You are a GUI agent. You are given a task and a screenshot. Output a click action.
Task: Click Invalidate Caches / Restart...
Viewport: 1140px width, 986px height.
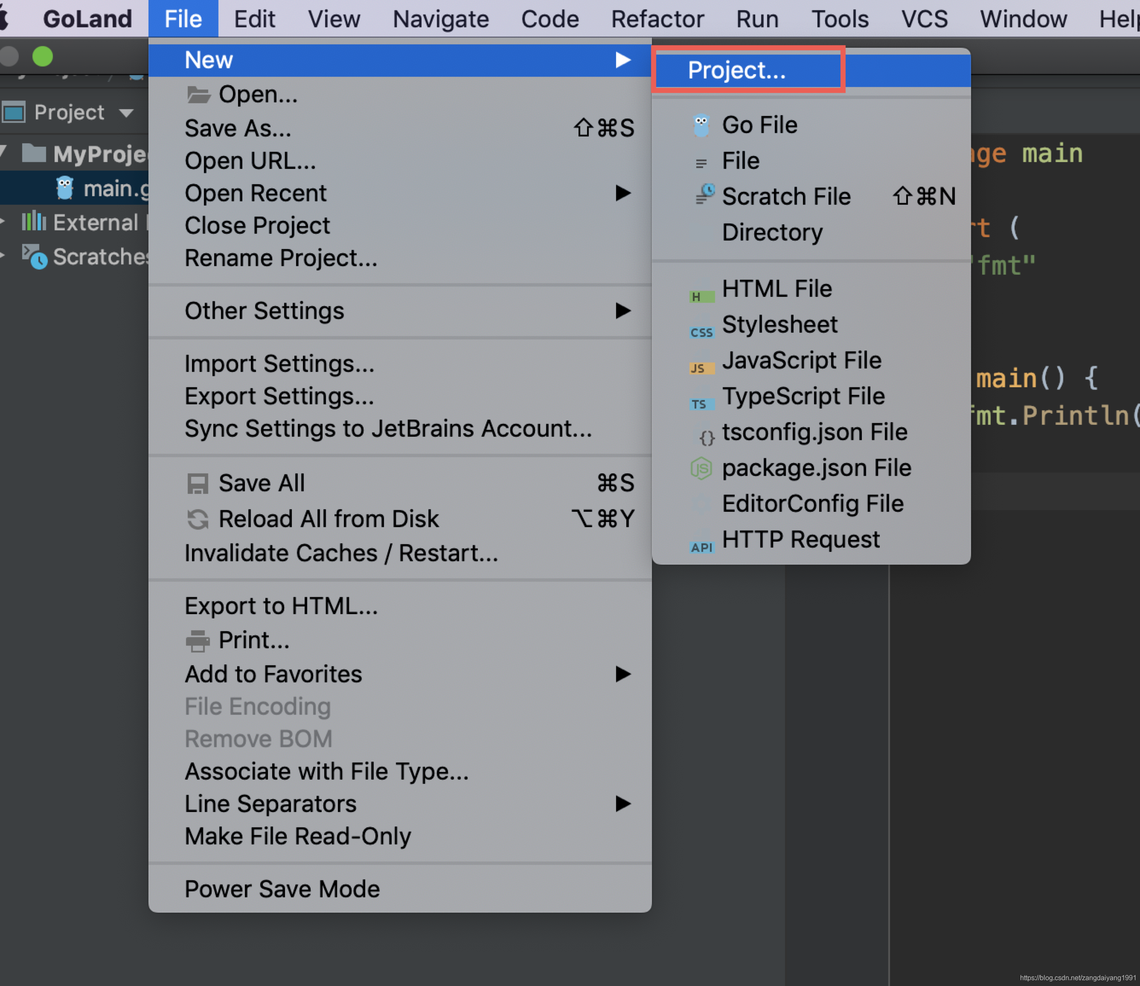pyautogui.click(x=341, y=552)
